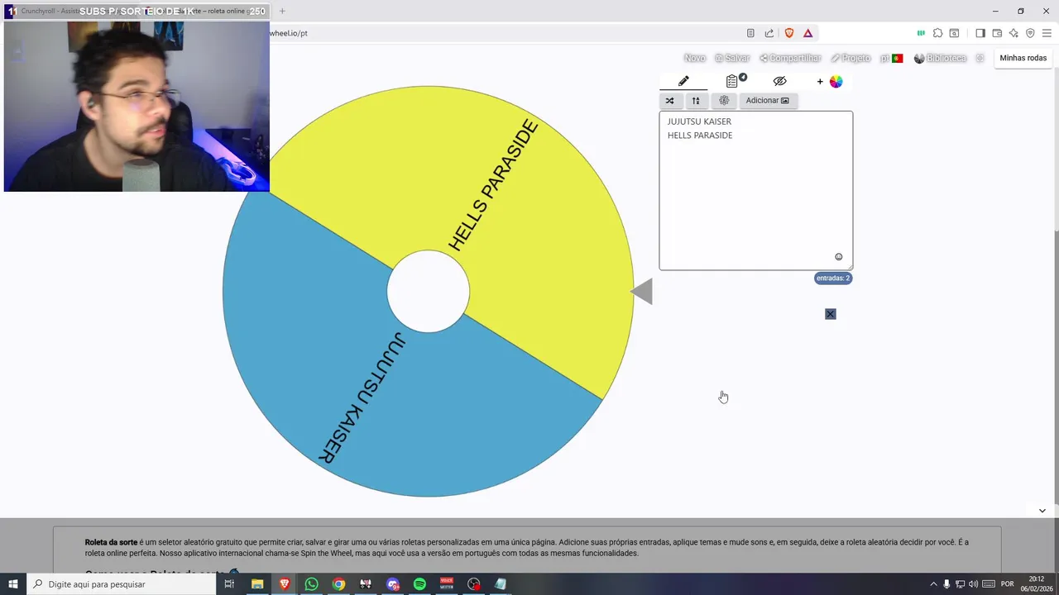Click Compartilhar to share the wheel
Image resolution: width=1059 pixels, height=595 pixels.
pyautogui.click(x=790, y=58)
